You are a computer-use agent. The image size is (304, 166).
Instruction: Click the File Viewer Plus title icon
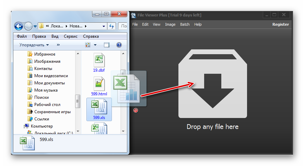[x=133, y=15]
